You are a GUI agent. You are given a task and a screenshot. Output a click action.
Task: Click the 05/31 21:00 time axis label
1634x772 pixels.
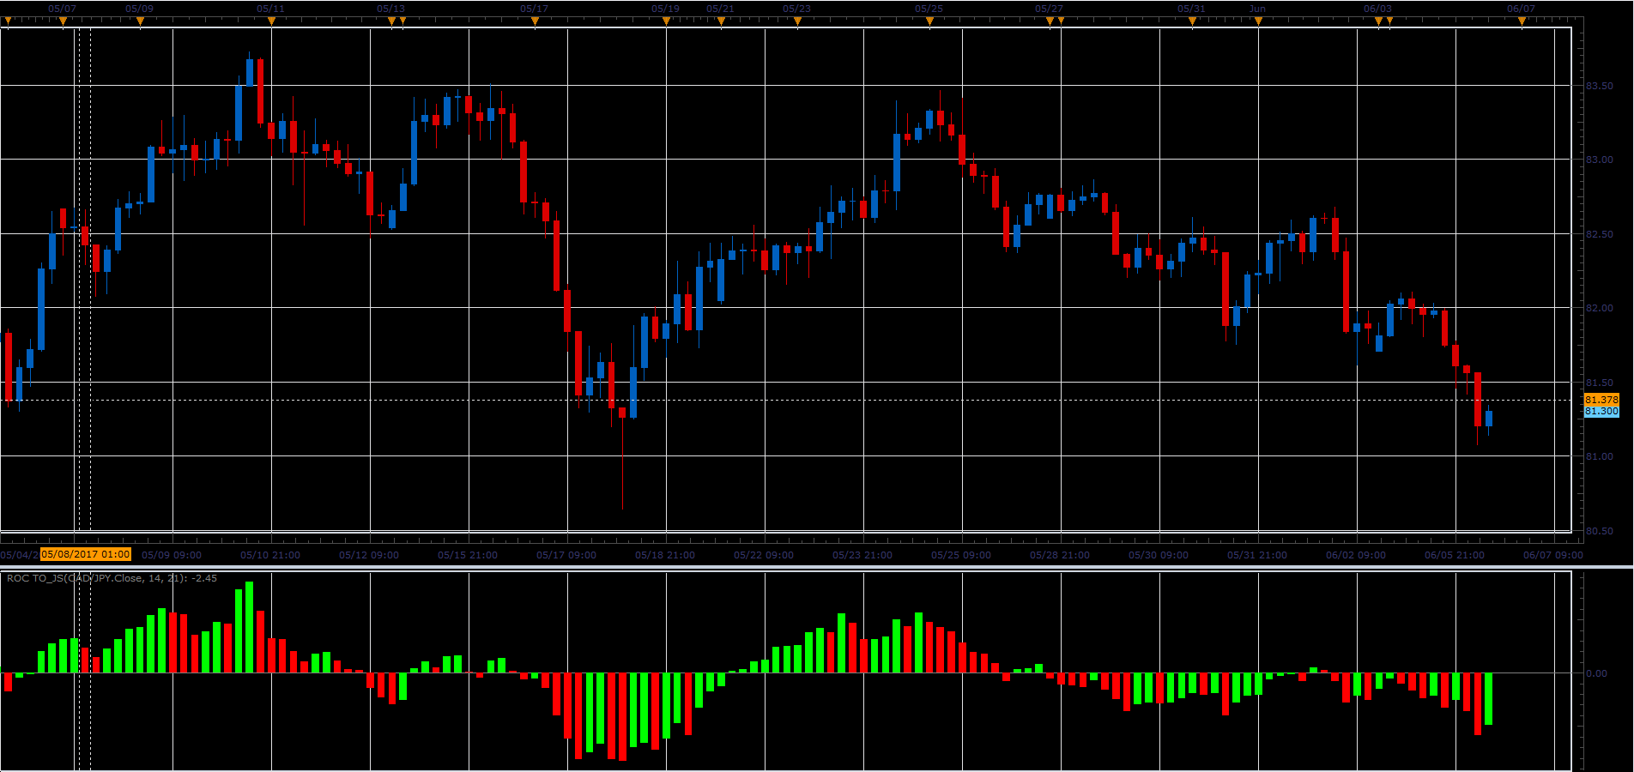[1257, 555]
